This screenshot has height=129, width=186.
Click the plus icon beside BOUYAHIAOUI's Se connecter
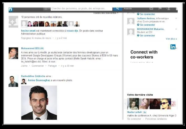tap(138, 35)
